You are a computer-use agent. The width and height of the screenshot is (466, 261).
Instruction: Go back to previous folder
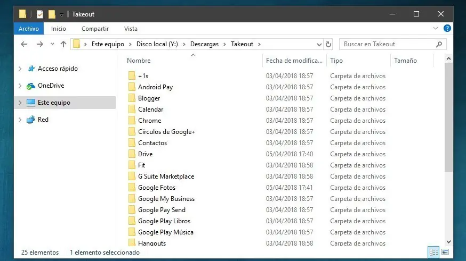tap(24, 44)
